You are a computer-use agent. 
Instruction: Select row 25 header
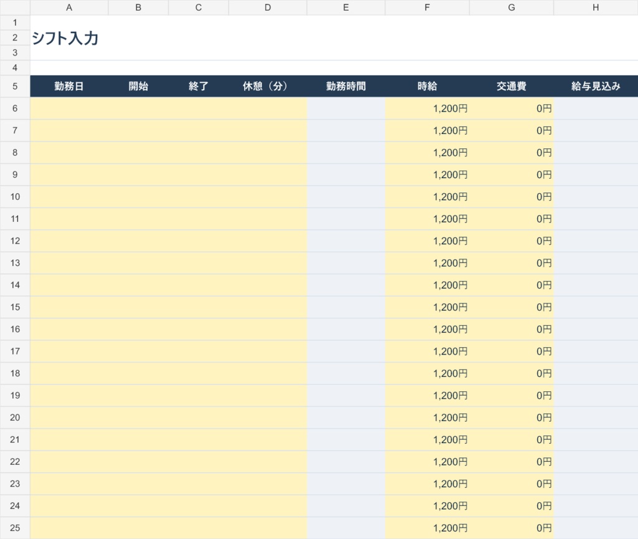pos(15,528)
